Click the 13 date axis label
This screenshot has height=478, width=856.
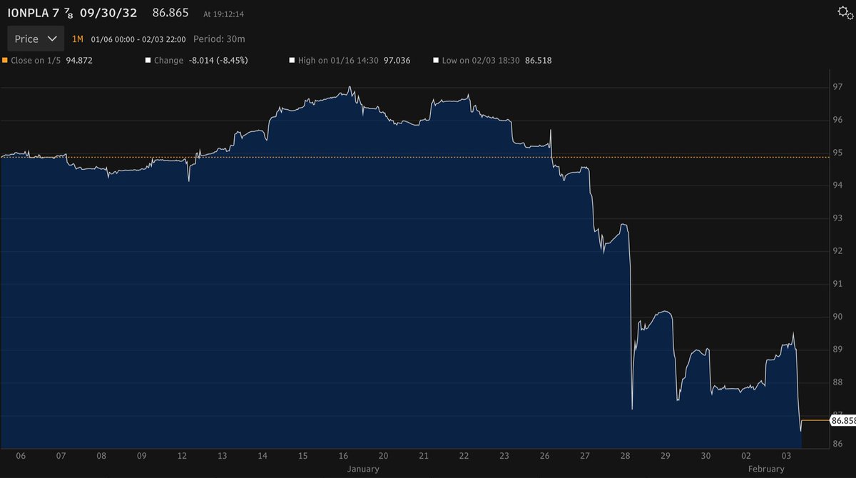click(x=223, y=456)
